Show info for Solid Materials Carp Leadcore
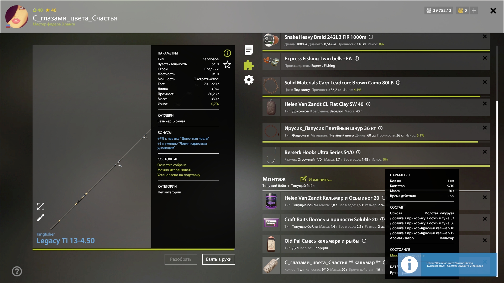This screenshot has width=504, height=283. coord(398,83)
